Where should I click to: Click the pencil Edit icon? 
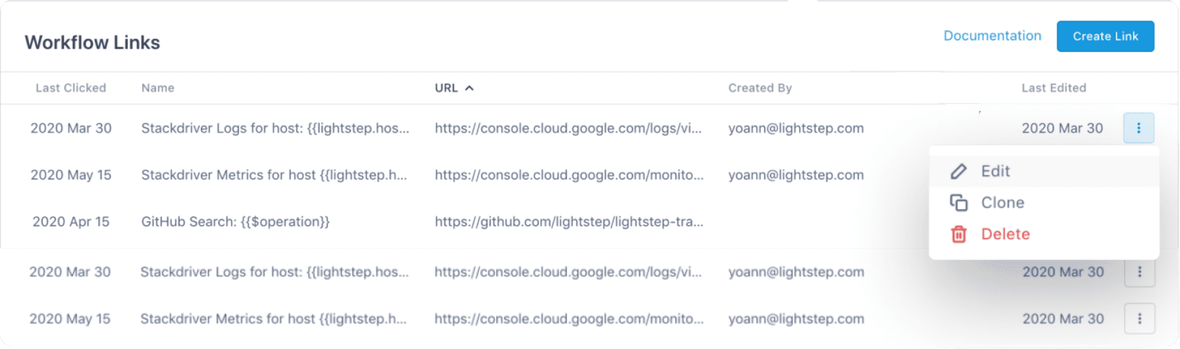(958, 171)
